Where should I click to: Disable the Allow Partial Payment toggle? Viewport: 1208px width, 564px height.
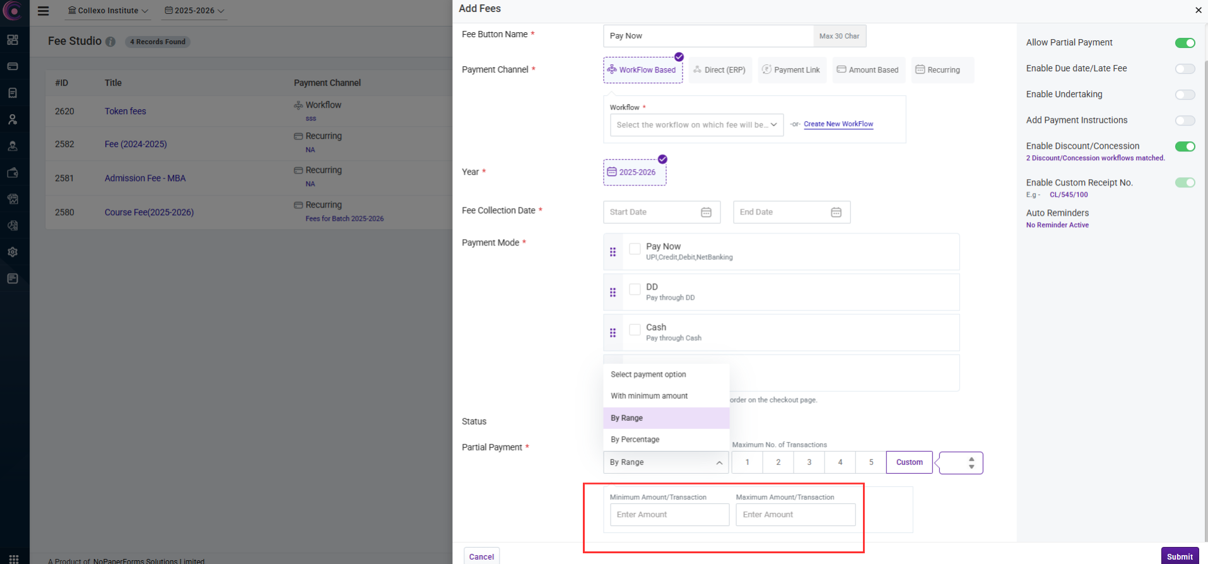pos(1185,43)
